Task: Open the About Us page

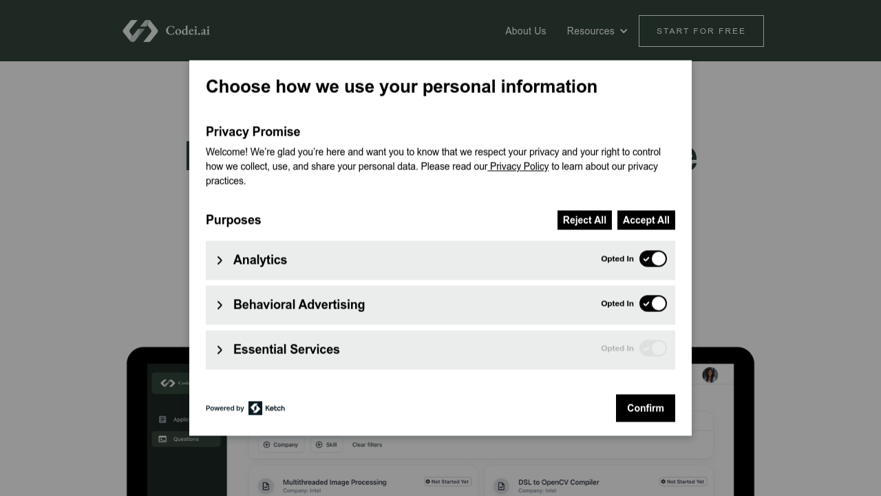Action: [x=525, y=31]
